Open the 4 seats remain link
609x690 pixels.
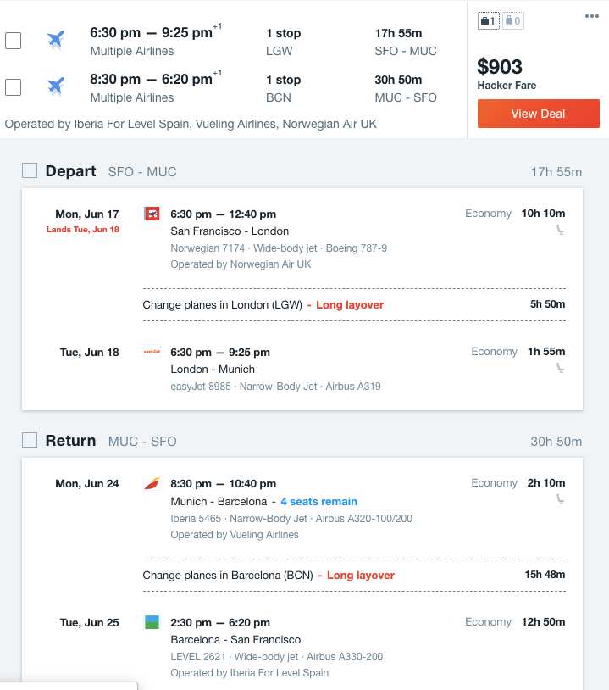click(x=318, y=501)
